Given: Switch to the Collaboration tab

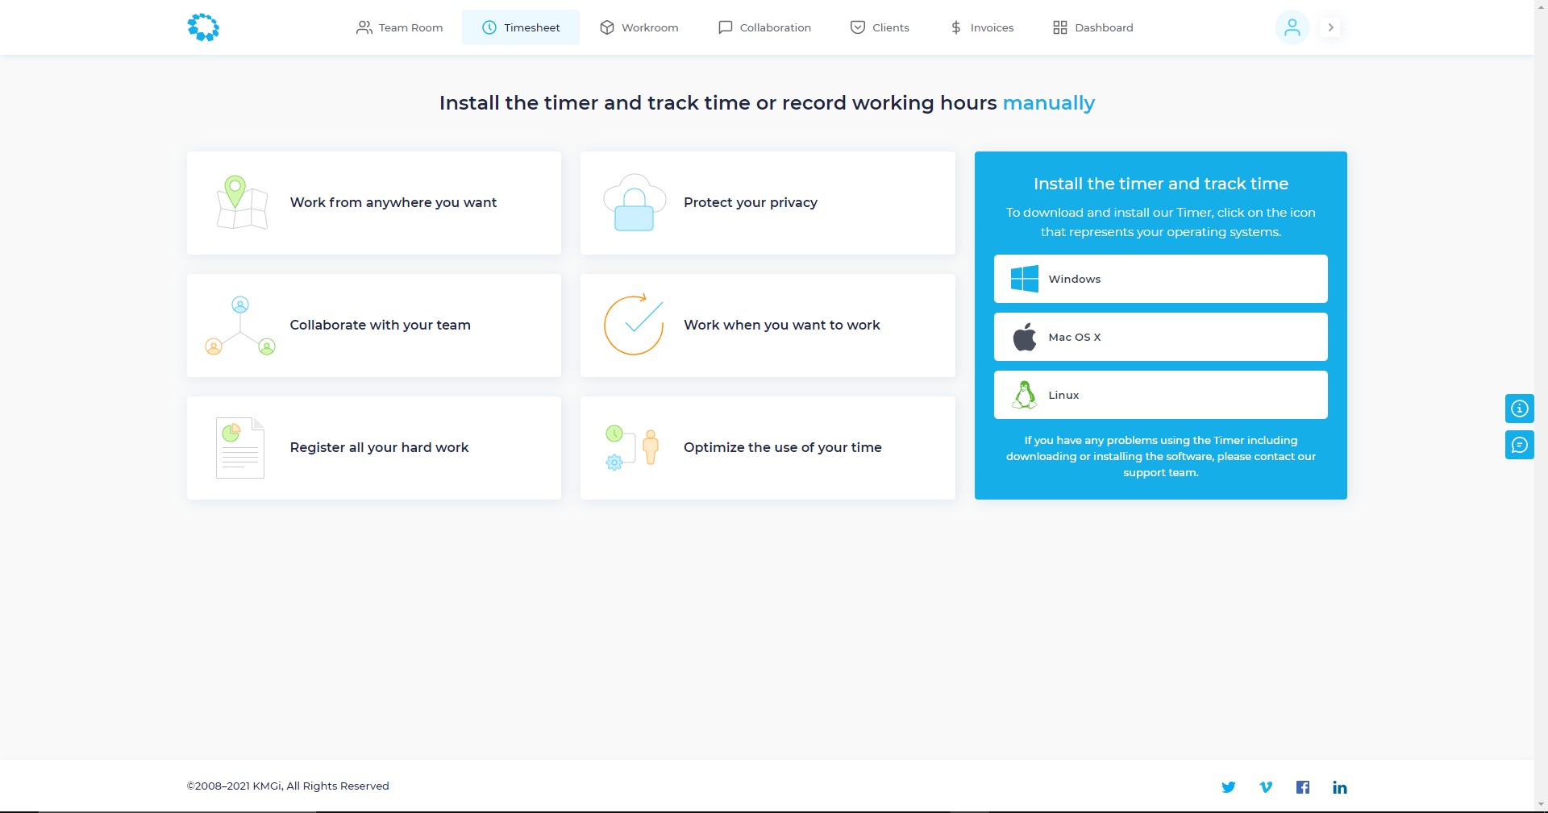Looking at the screenshot, I should [764, 27].
